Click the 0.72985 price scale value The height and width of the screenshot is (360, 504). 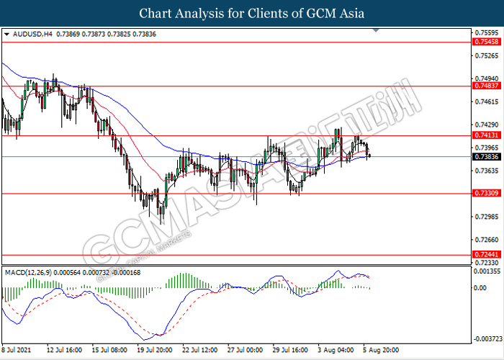tap(487, 217)
